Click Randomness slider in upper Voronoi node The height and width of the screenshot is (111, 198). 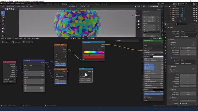(61, 65)
